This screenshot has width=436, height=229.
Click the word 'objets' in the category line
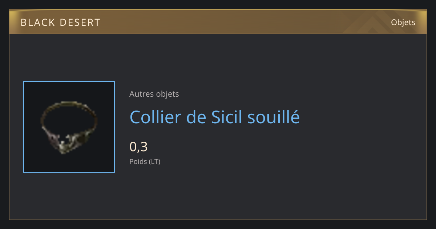(167, 94)
